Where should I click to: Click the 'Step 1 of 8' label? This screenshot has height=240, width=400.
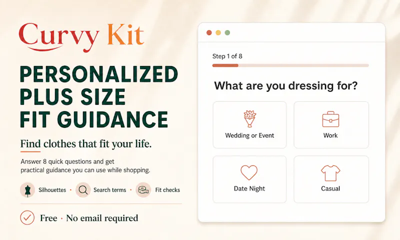tap(227, 56)
